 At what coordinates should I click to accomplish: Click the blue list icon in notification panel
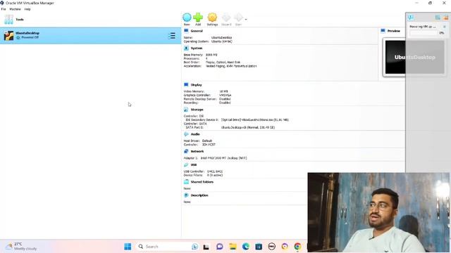click(438, 18)
